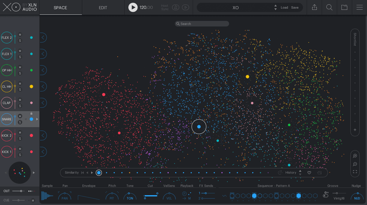Viewport: 367px width, 205px height.
Task: Switch to the SPACE tab
Action: click(60, 8)
